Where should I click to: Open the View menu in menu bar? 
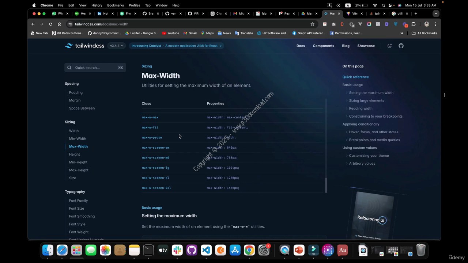click(x=83, y=5)
